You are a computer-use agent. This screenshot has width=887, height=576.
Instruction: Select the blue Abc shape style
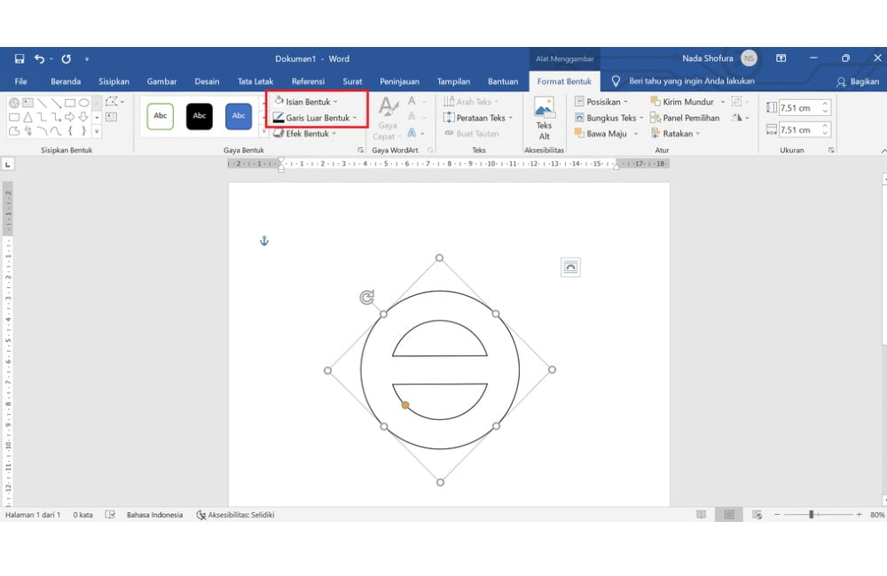click(238, 115)
